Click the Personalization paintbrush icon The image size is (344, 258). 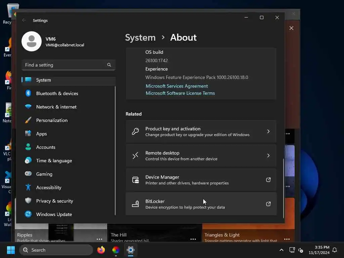click(28, 120)
